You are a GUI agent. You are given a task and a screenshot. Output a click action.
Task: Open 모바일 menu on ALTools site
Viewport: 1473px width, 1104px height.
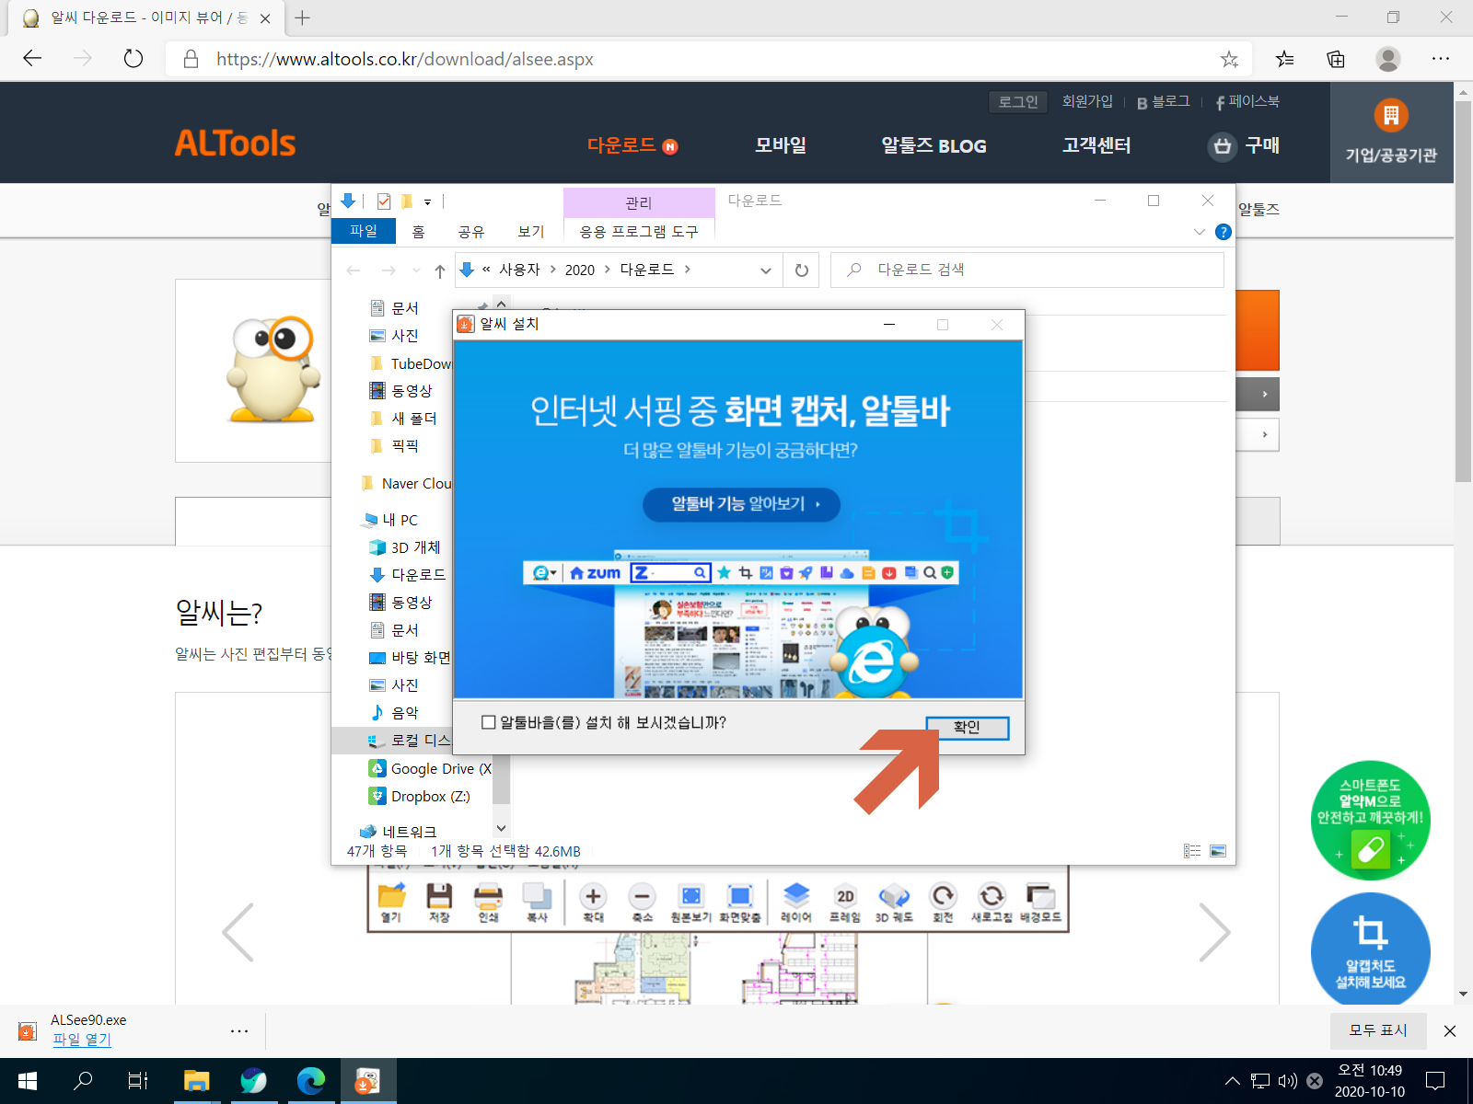pos(781,145)
